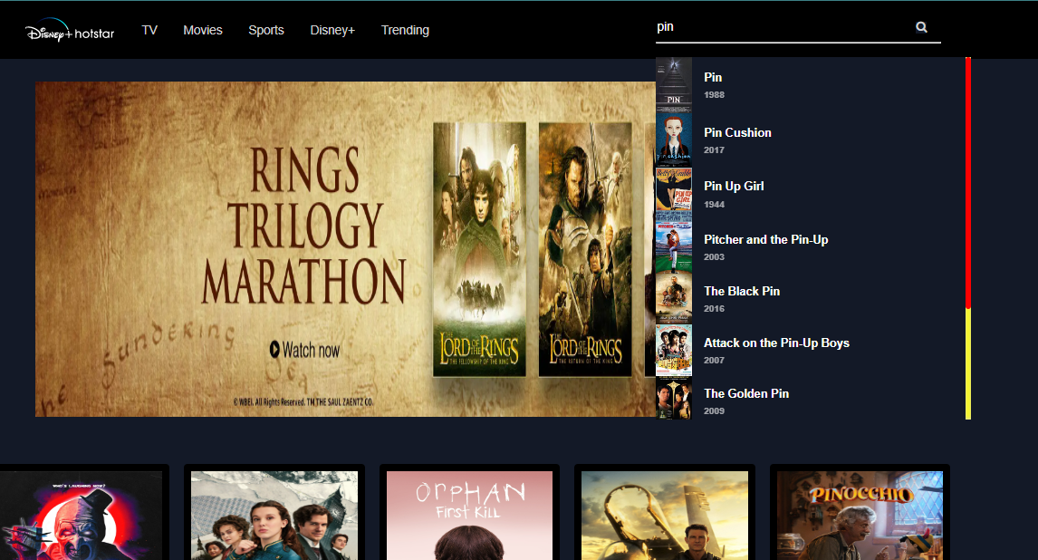Open the Movies menu
The height and width of the screenshot is (560, 1038).
tap(203, 31)
